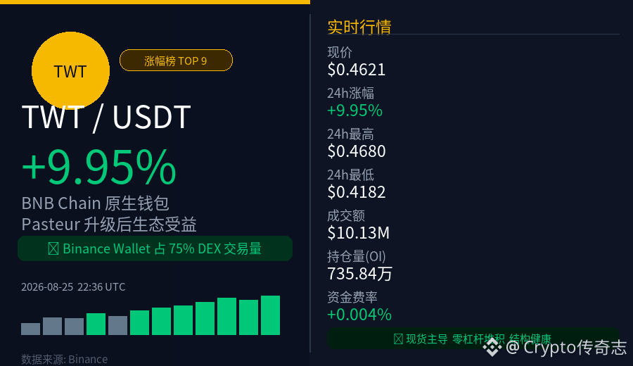Click the 24h最低 label

[x=350, y=175]
